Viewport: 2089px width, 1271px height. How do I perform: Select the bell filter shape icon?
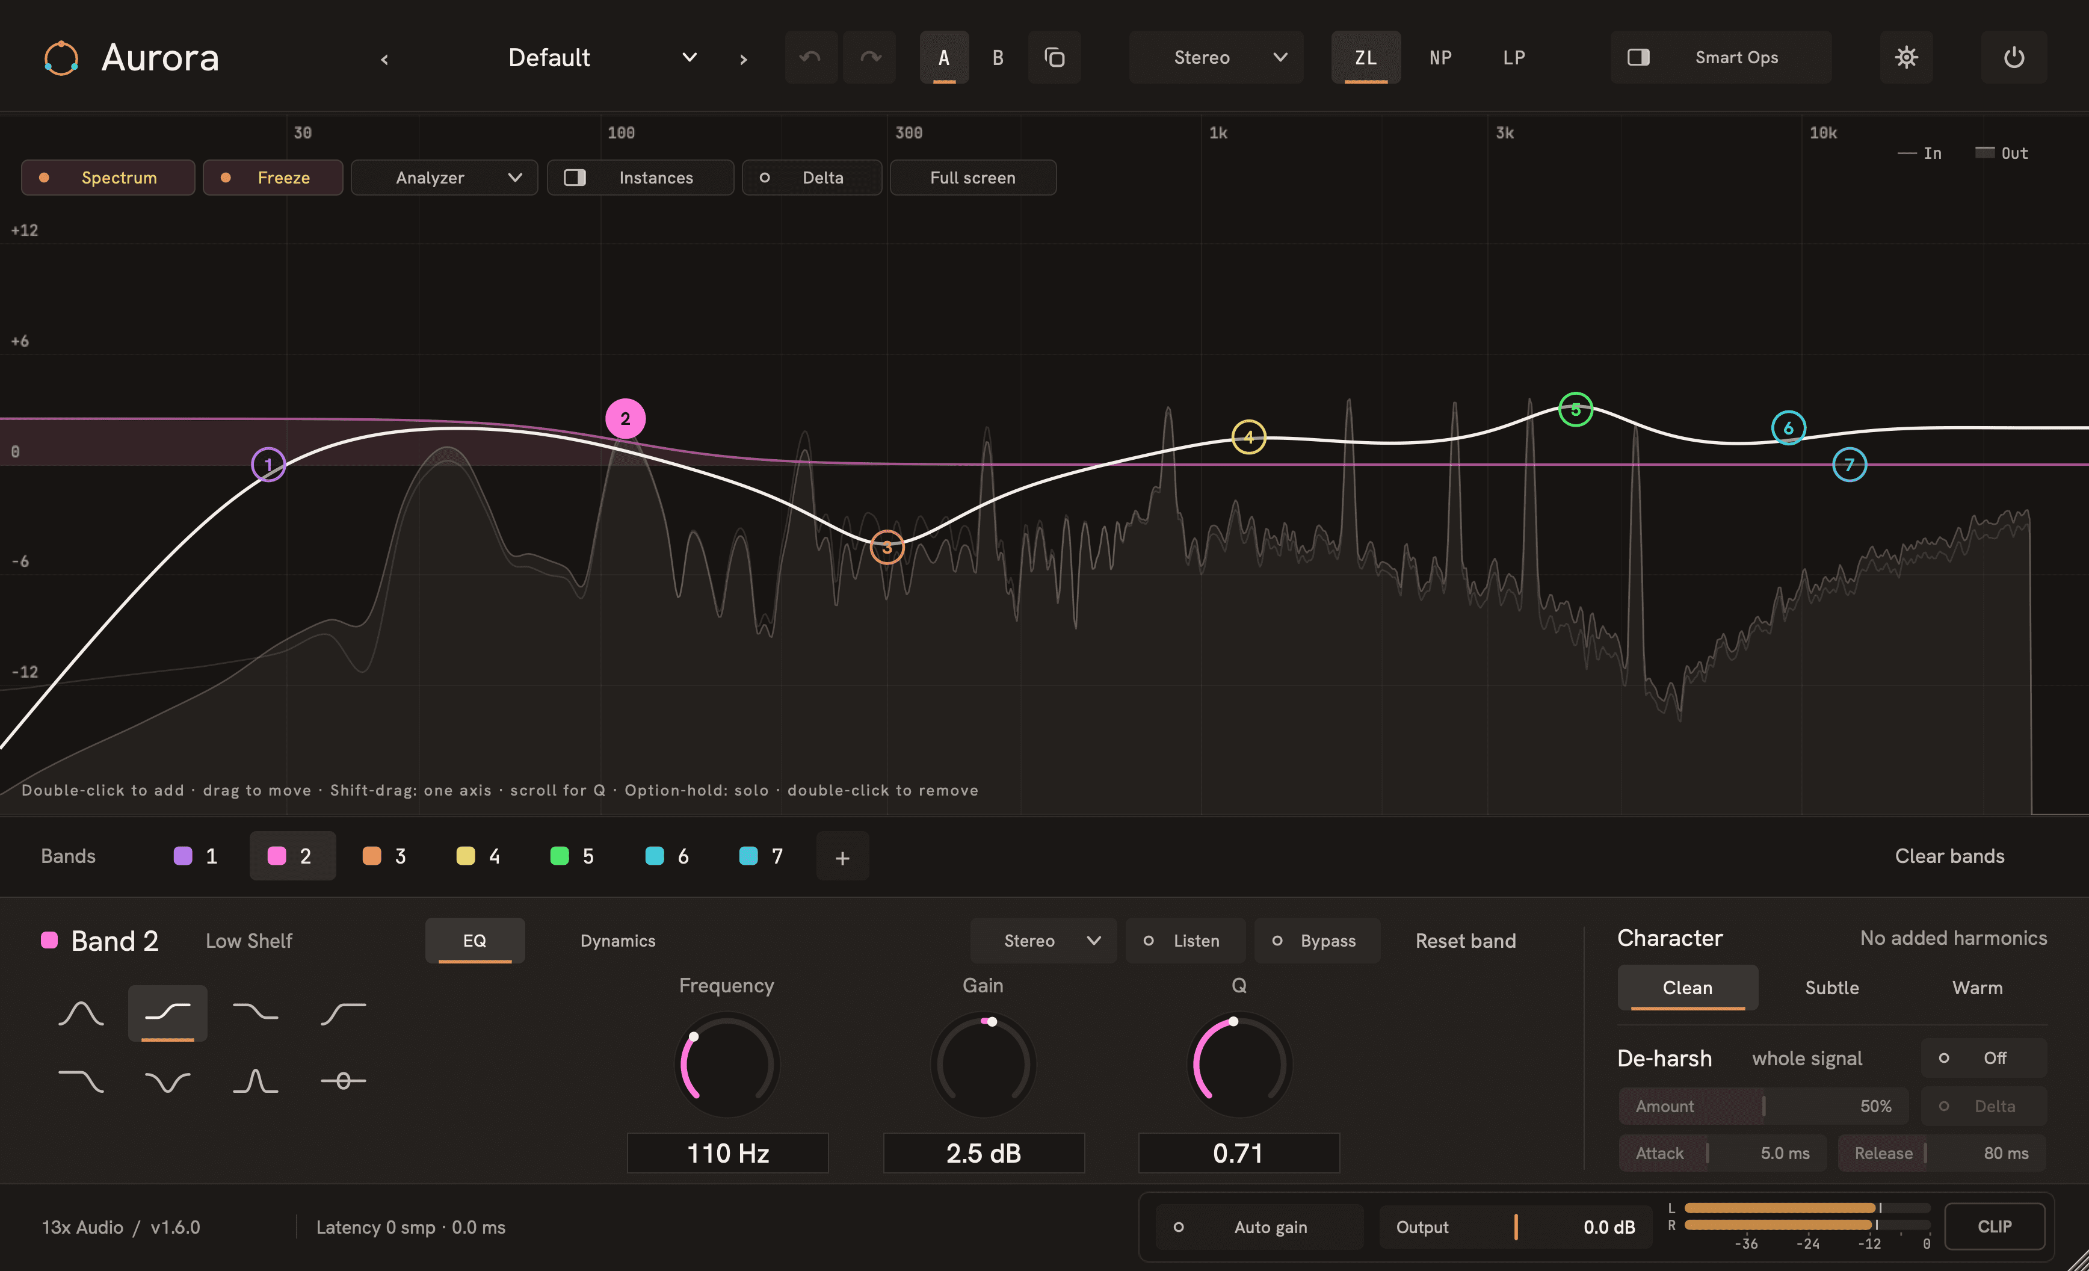point(81,1012)
